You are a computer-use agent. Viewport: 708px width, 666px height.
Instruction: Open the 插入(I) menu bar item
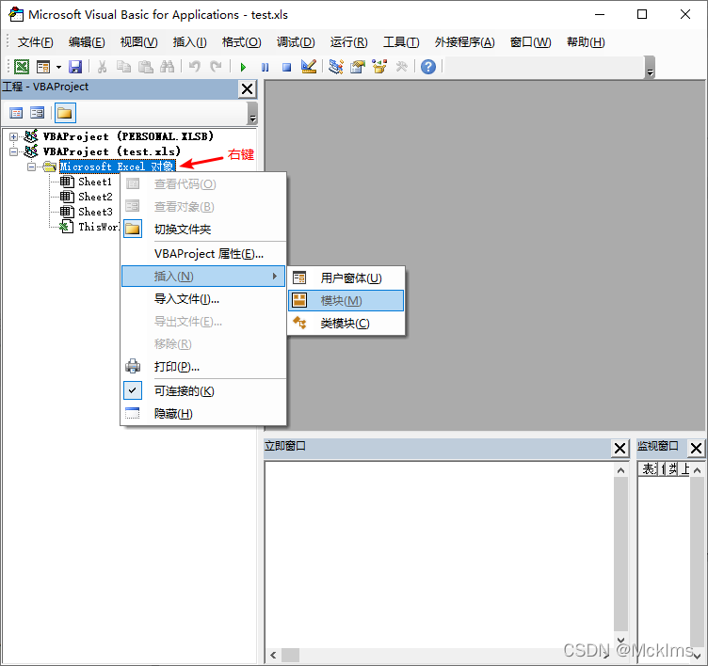(189, 42)
